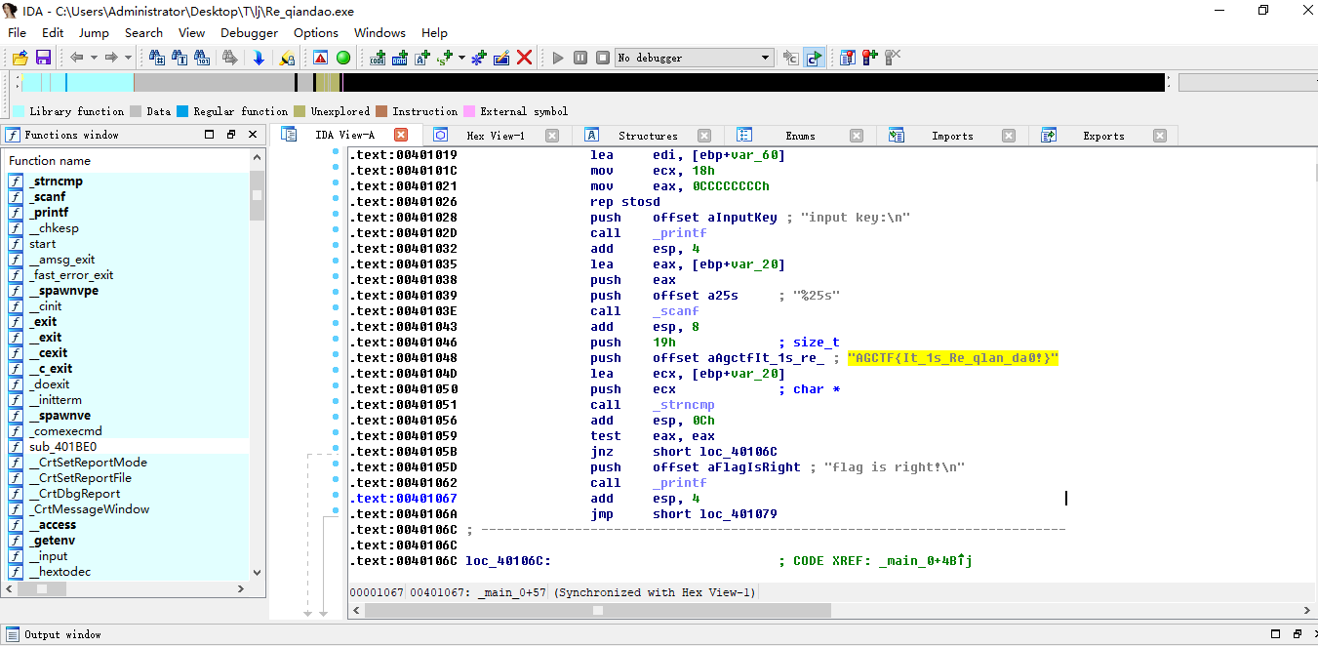This screenshot has height=646, width=1318.
Task: Click the navigation band overview bar
Action: [x=593, y=83]
